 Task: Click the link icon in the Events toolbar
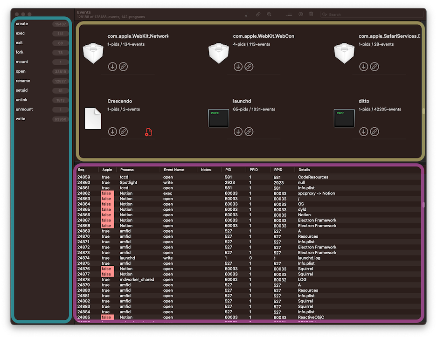coord(258,14)
